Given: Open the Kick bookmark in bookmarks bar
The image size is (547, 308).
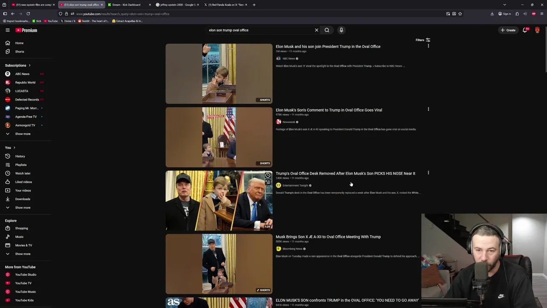Looking at the screenshot, I should (37, 21).
